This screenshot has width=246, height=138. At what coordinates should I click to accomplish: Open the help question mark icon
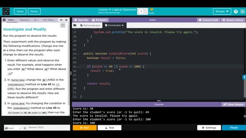pyautogui.click(x=236, y=11)
